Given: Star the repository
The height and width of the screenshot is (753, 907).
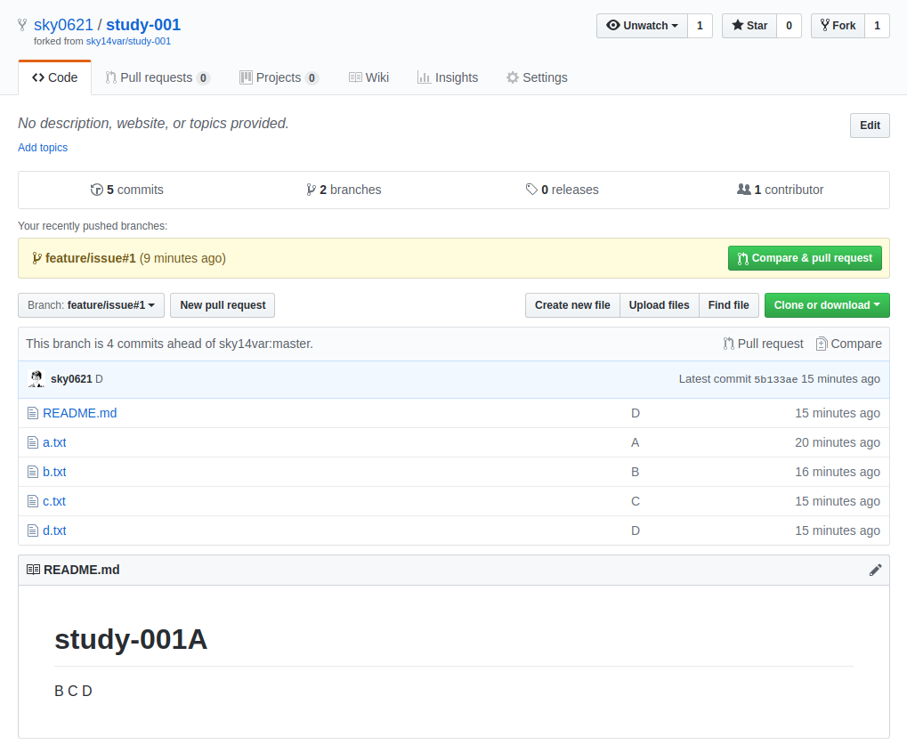Looking at the screenshot, I should pos(749,26).
